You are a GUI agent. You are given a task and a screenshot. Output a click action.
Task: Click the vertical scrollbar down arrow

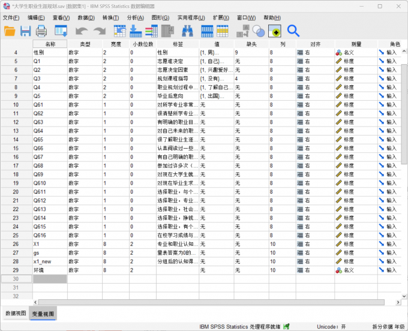[404, 296]
